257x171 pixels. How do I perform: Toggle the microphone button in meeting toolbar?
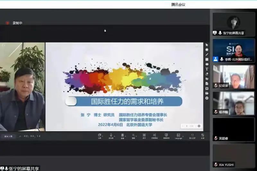click(x=111, y=136)
